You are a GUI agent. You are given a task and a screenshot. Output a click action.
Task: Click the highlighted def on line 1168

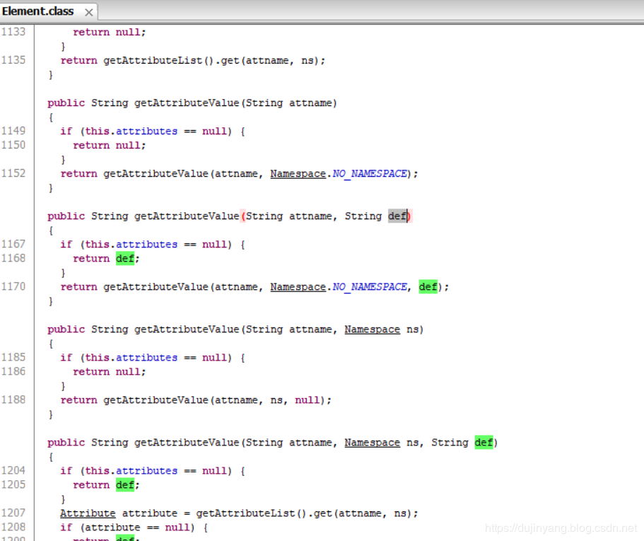(x=124, y=258)
